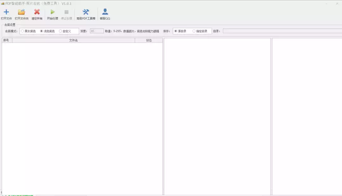Screen dimensions: 342x196
Task: Click the 序号 column header
Action: 7,40
